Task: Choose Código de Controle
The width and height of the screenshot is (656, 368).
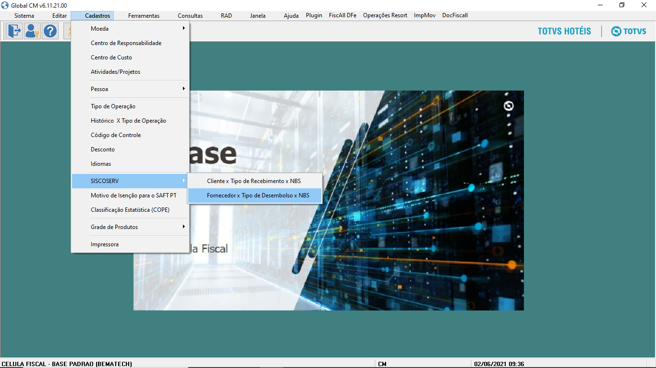Action: (130, 135)
